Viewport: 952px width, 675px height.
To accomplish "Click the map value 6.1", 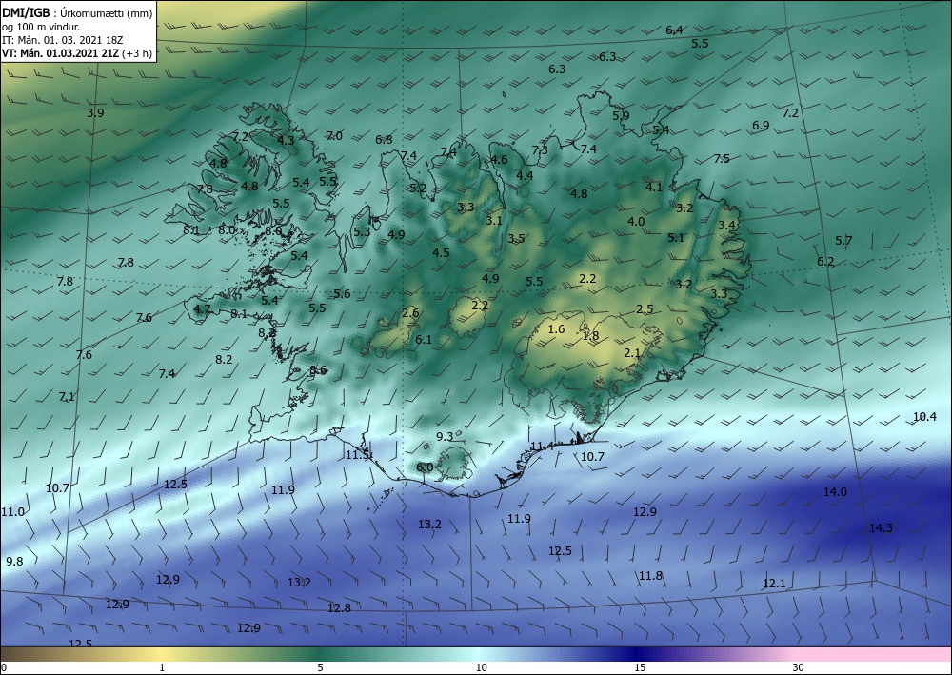I will click(x=424, y=339).
